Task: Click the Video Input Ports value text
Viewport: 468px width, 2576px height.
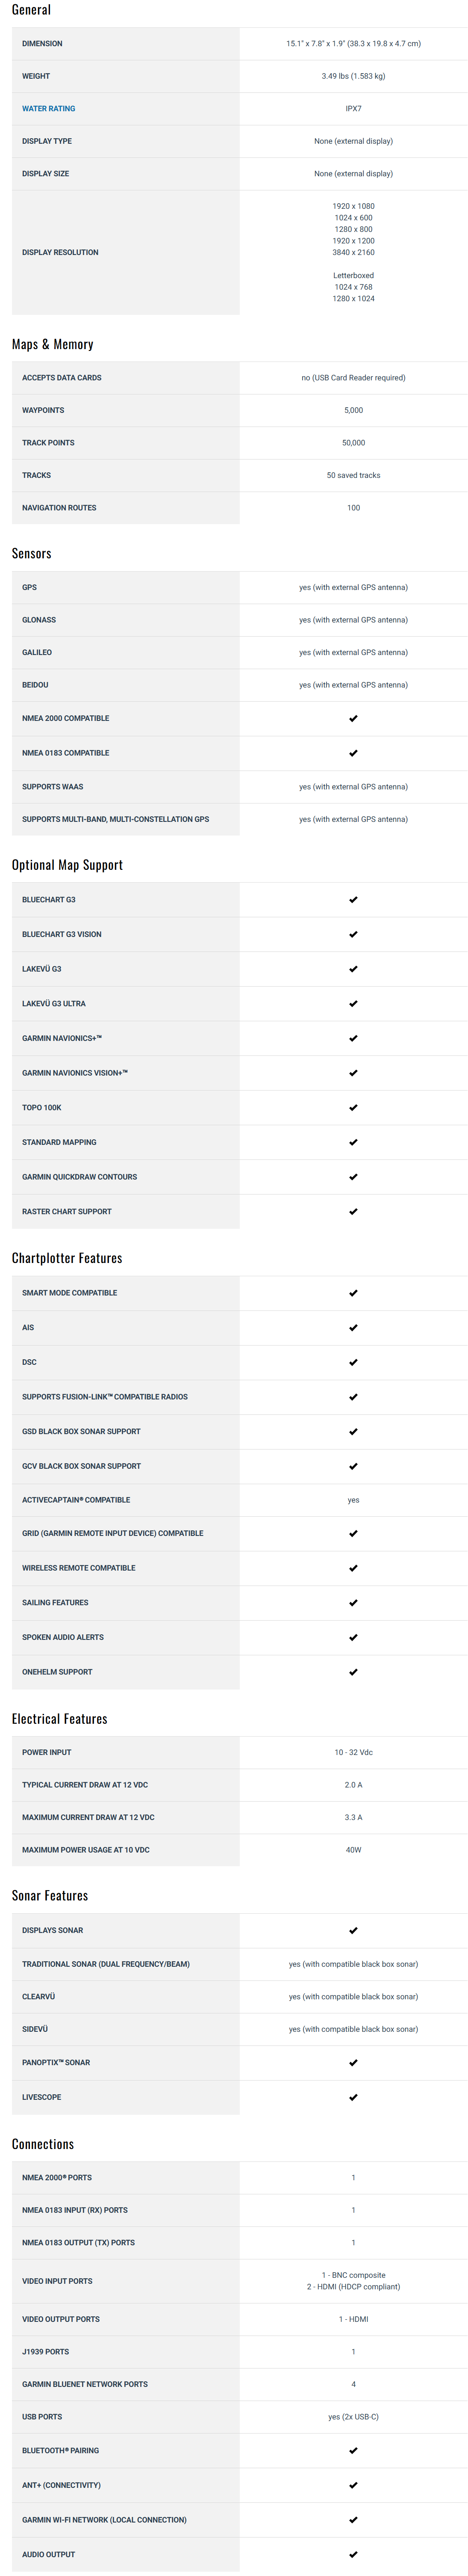Action: pos(353,2281)
